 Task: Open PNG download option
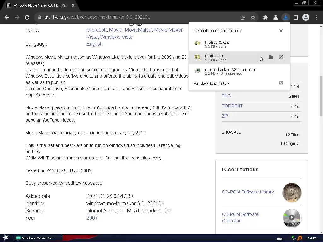pos(226,96)
